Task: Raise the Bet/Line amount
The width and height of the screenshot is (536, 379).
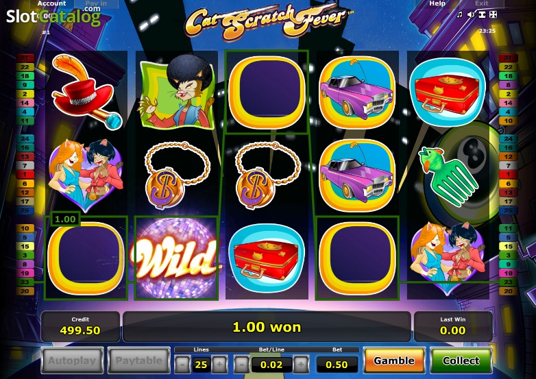Action: [301, 365]
